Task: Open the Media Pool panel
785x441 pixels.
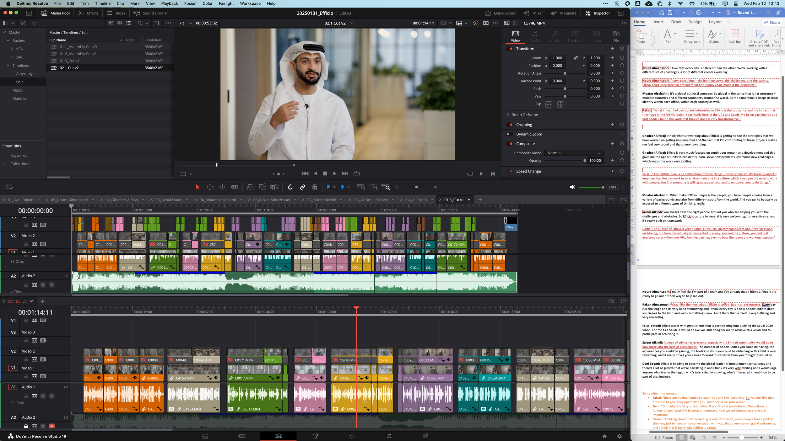Action: [56, 13]
